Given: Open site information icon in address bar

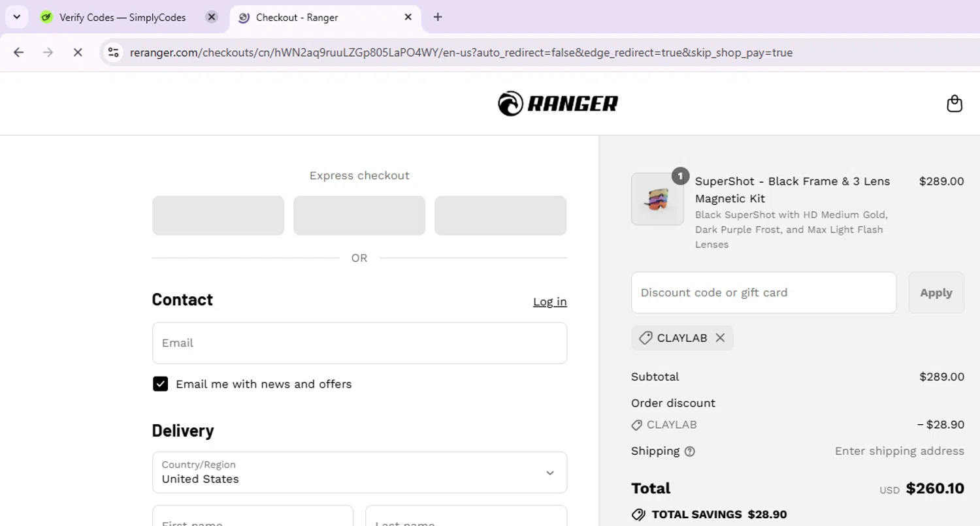Looking at the screenshot, I should click(x=114, y=52).
